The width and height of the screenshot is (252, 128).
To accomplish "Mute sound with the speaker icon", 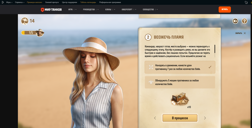I will pyautogui.click(x=235, y=21).
